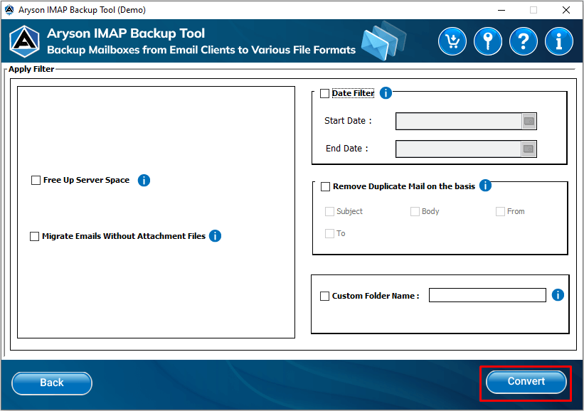
Task: Click the Convert button
Action: pyautogui.click(x=526, y=382)
